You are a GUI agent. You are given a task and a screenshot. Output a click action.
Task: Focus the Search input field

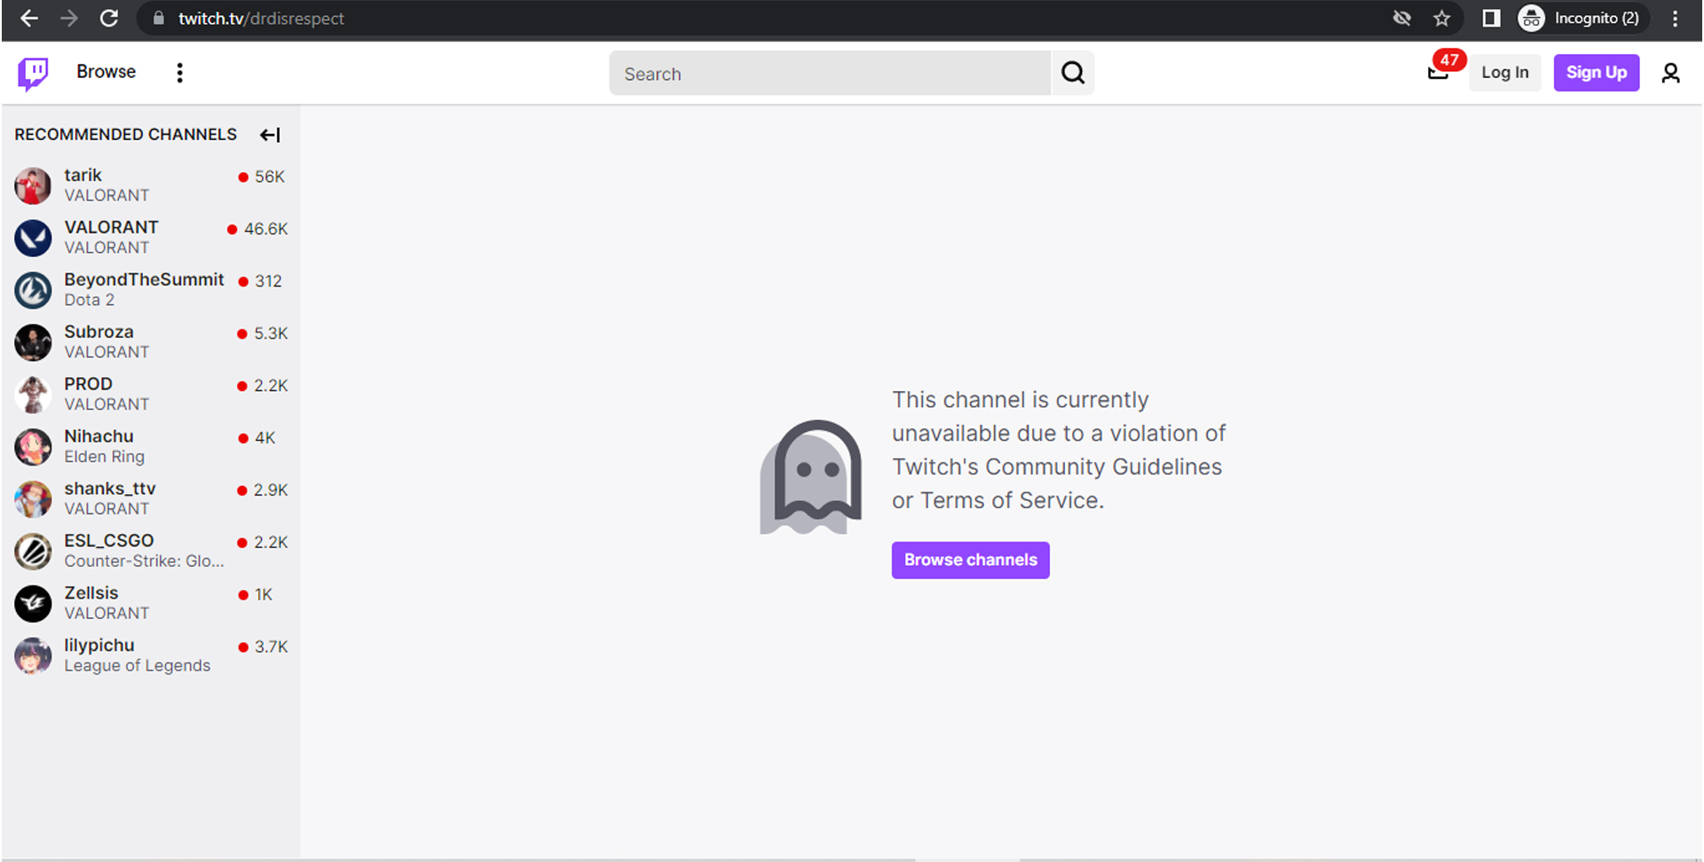(830, 74)
